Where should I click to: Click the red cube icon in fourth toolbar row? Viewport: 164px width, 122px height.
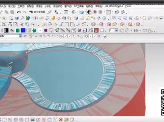click(x=96, y=30)
